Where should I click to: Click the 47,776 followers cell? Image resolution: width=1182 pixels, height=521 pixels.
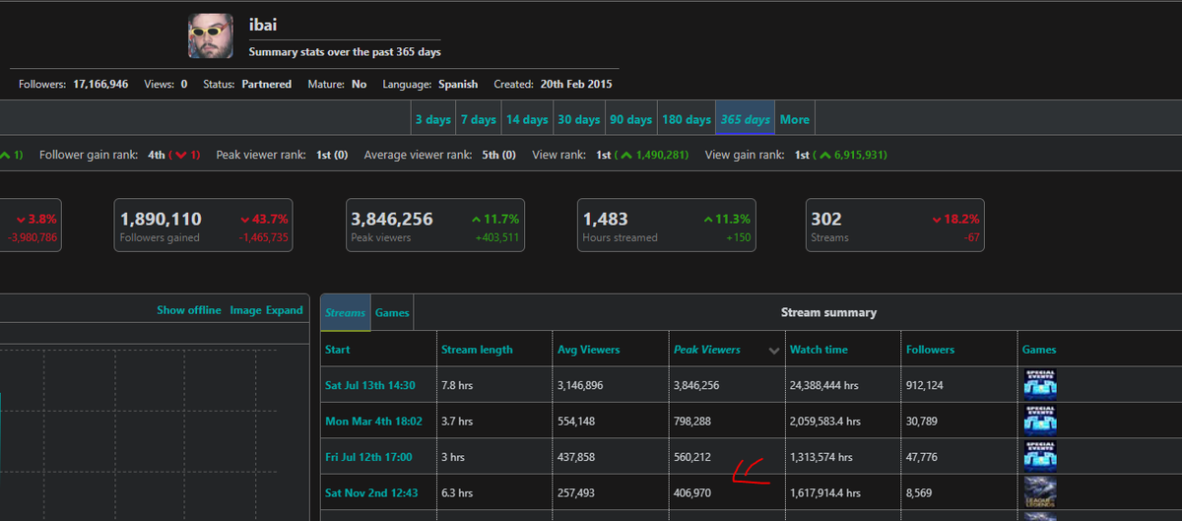pos(922,457)
